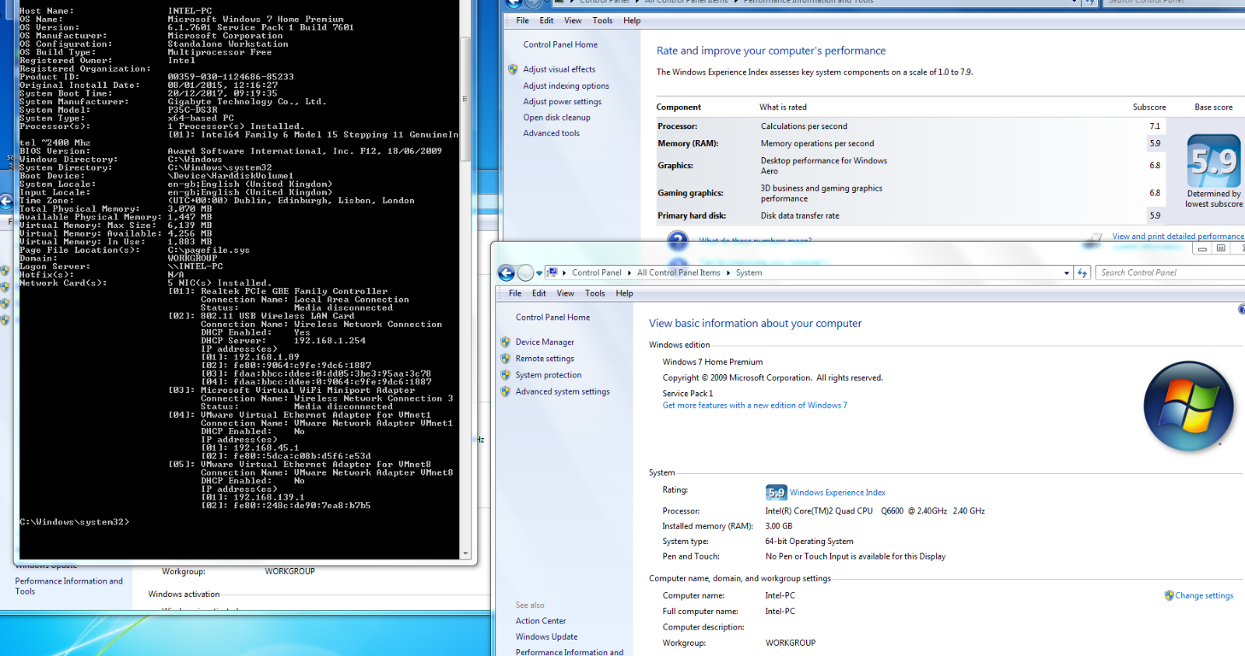
Task: Expand the breadcrumb arrow before Control Panel
Action: point(564,273)
